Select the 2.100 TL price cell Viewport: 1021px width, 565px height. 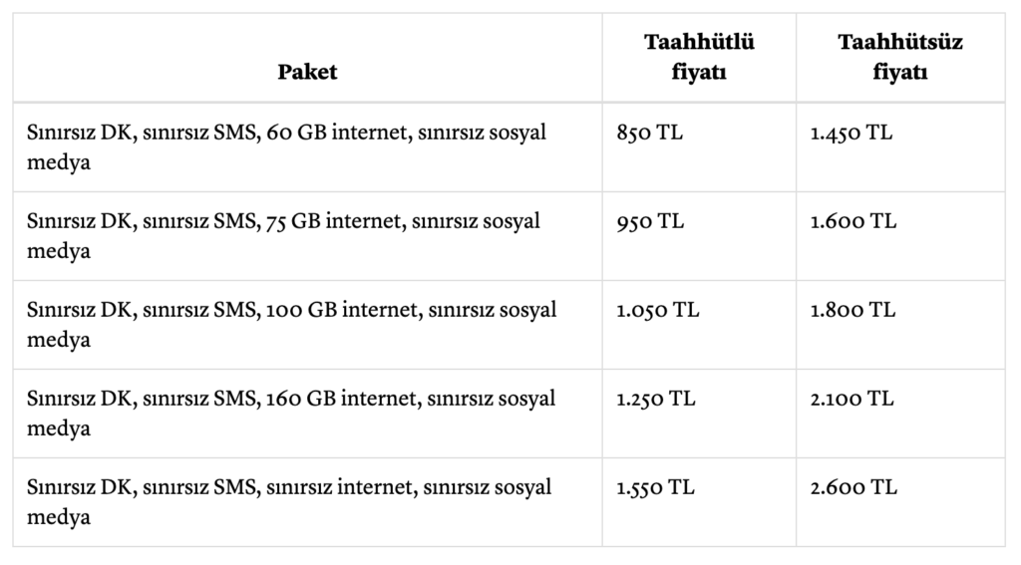852,399
